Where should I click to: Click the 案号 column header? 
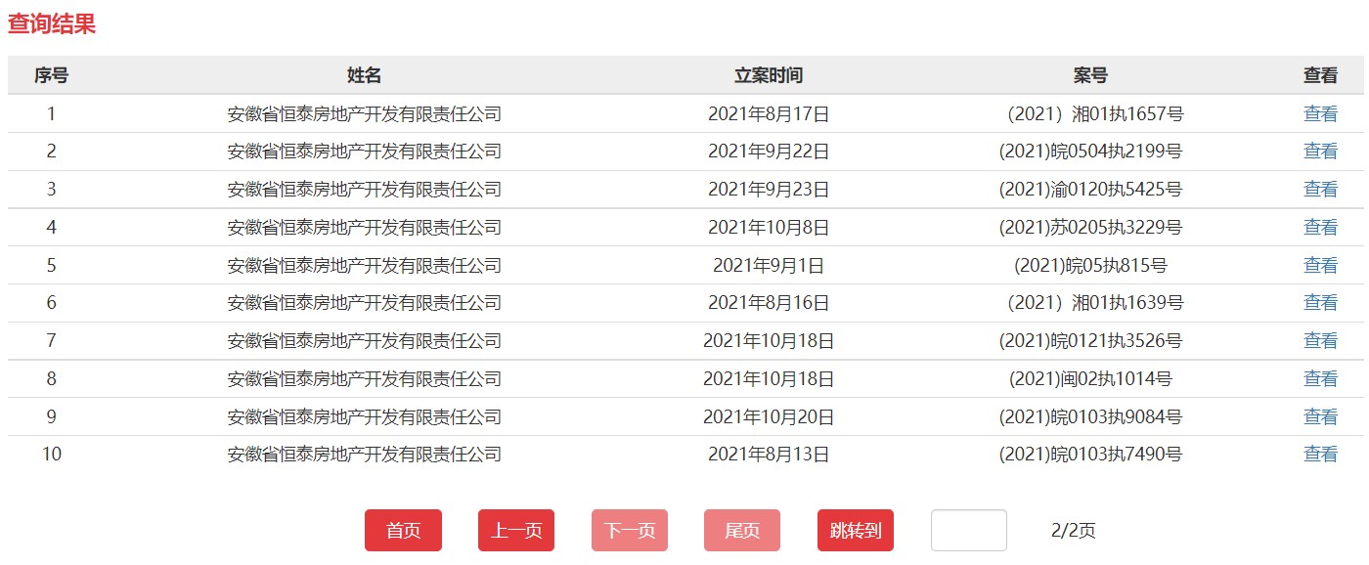point(1090,75)
